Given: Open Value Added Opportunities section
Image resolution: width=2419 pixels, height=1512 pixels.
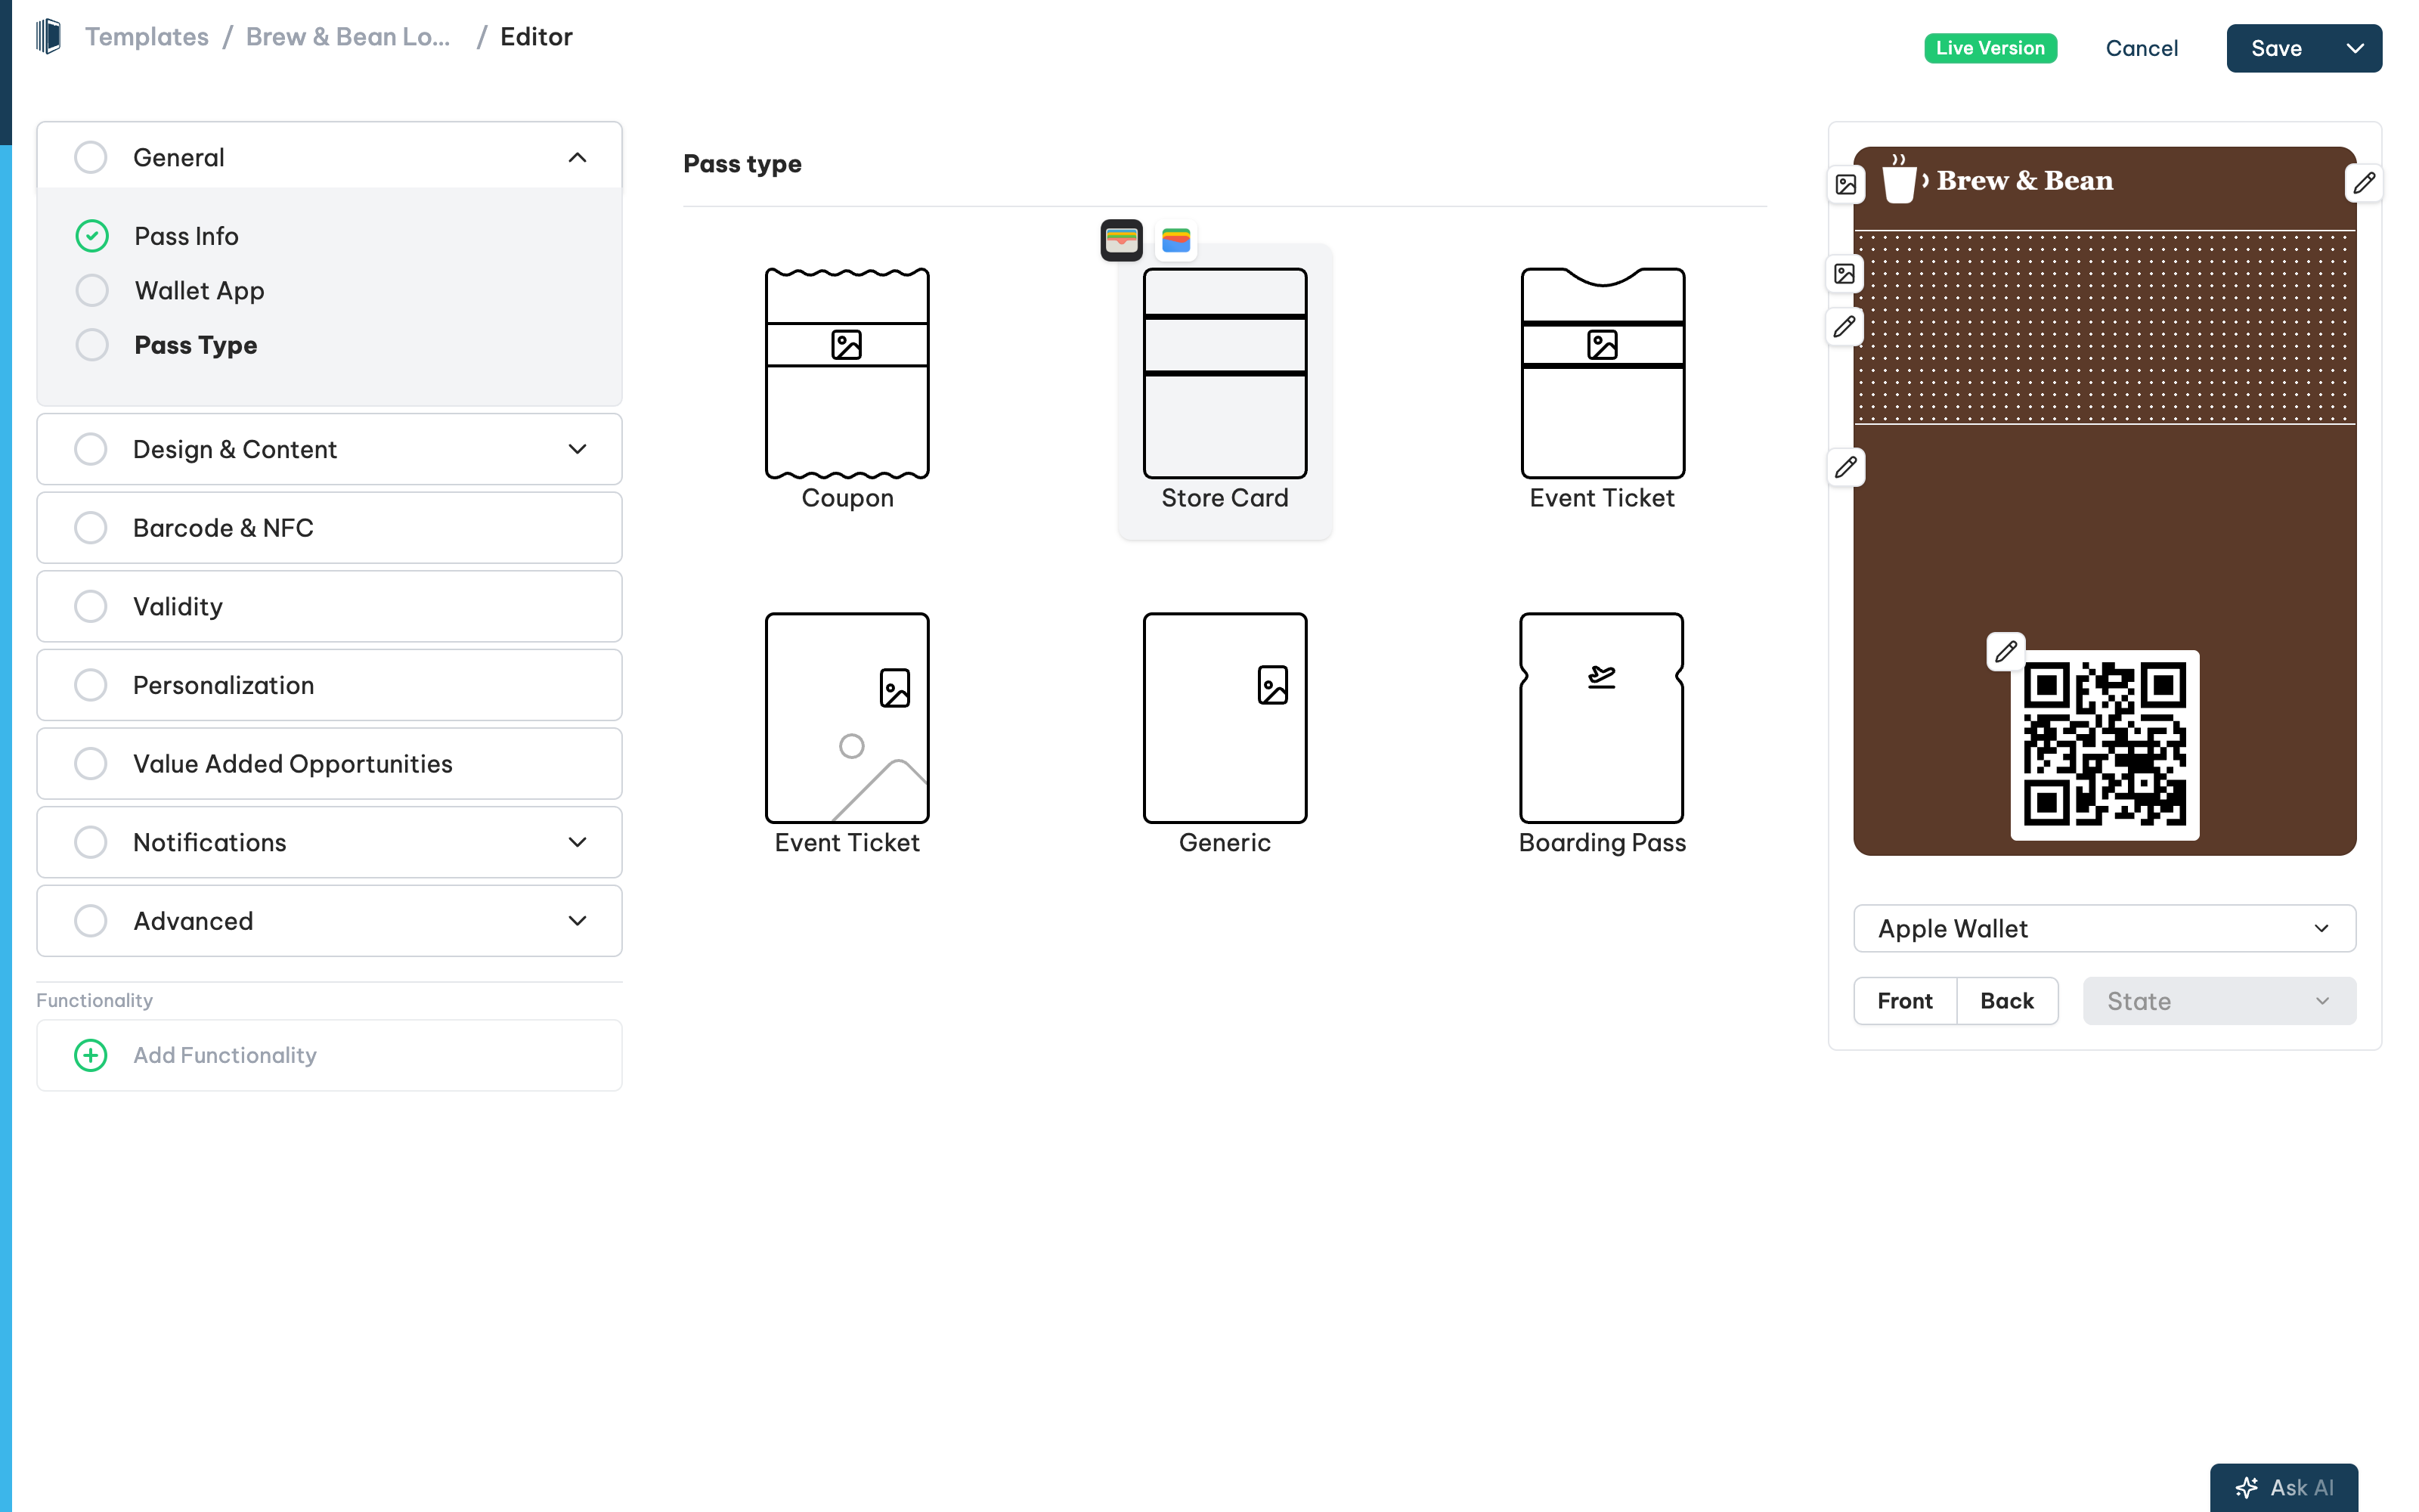Looking at the screenshot, I should [329, 764].
